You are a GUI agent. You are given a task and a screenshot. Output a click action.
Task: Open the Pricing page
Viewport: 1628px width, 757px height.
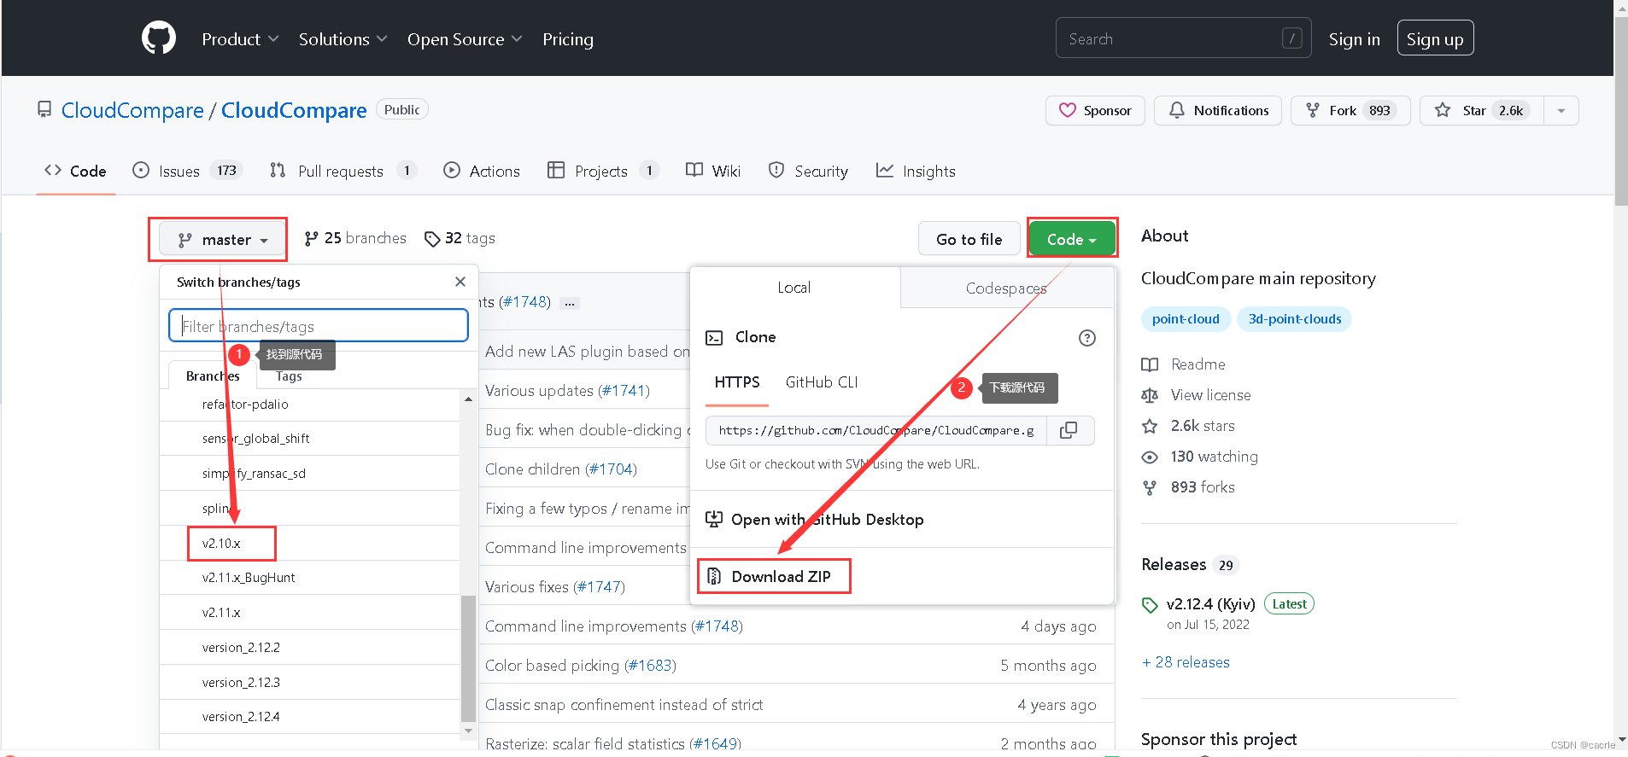568,39
